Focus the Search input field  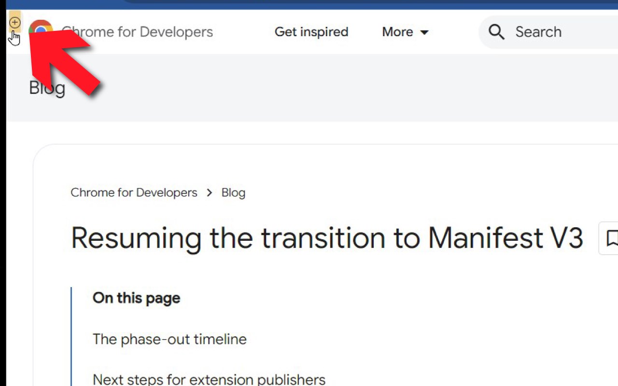(x=560, y=32)
